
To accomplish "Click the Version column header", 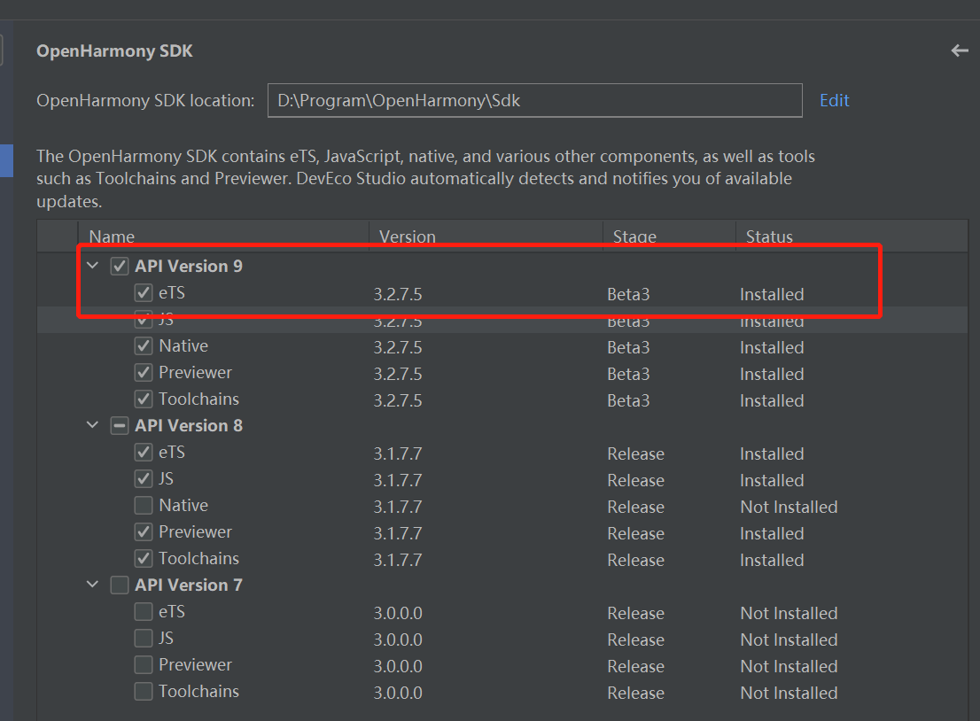I will point(486,236).
